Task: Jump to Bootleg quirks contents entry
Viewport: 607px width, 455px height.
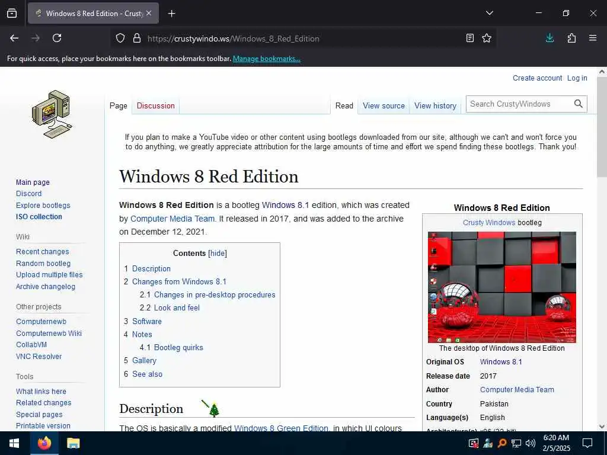Action: pyautogui.click(x=178, y=347)
